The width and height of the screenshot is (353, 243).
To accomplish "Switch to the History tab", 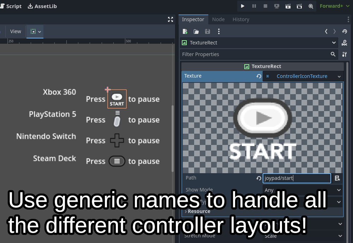I will pyautogui.click(x=241, y=20).
